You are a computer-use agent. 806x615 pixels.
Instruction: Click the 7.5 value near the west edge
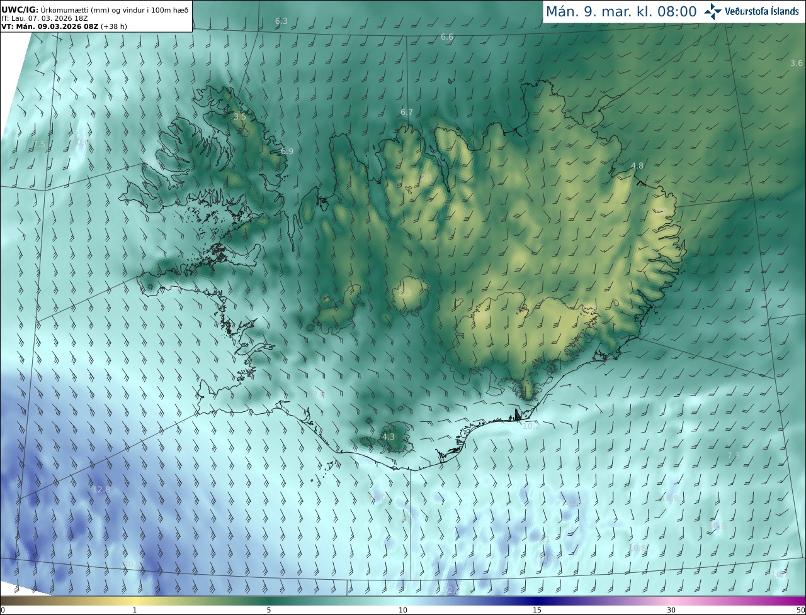tap(39, 144)
